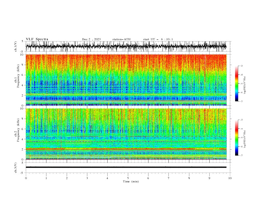Select the date text "Dec.2 , 2023"
The width and height of the screenshot is (259, 200).
91,39
